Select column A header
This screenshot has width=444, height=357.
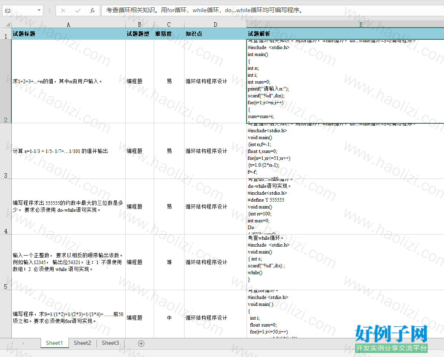coord(69,24)
